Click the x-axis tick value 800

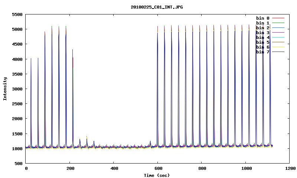[202, 168]
